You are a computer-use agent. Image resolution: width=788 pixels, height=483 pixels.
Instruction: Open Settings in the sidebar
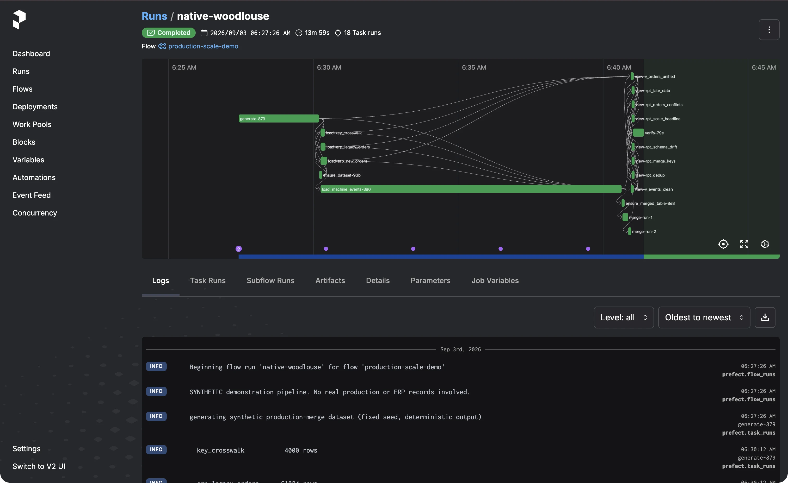click(x=27, y=449)
